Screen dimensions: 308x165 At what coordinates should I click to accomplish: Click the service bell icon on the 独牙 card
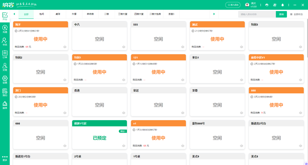[x=65, y=47]
